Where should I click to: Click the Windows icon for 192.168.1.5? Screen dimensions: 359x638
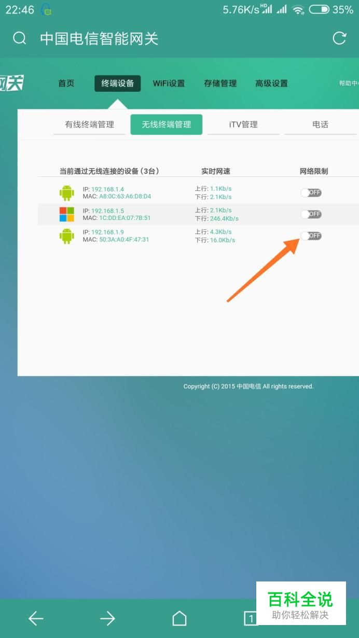pos(67,214)
